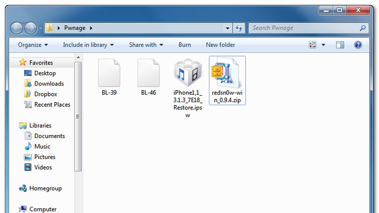Select Libraries in the navigation pane
The width and height of the screenshot is (379, 213).
click(x=40, y=125)
